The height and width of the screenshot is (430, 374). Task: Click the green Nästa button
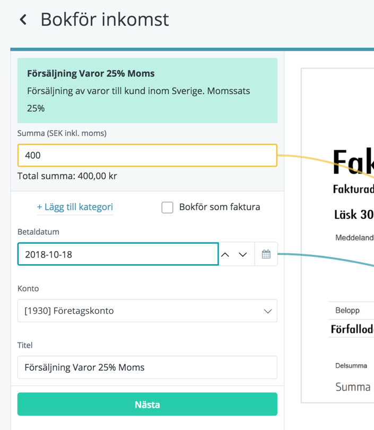[x=147, y=404]
